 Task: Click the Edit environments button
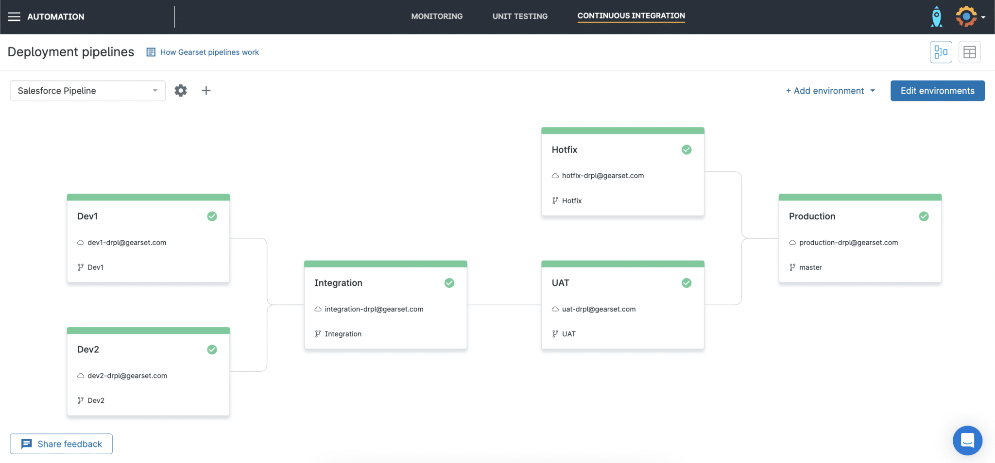tap(937, 90)
